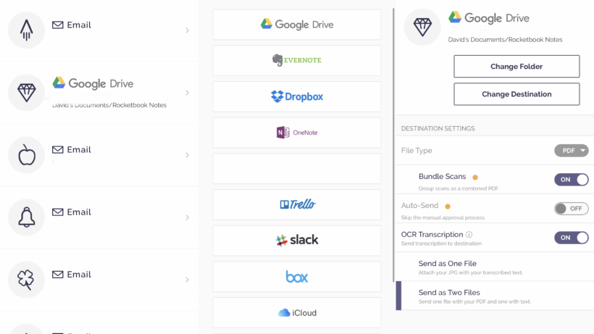Click the diamond destination icon in left list
594x334 pixels.
pyautogui.click(x=27, y=92)
